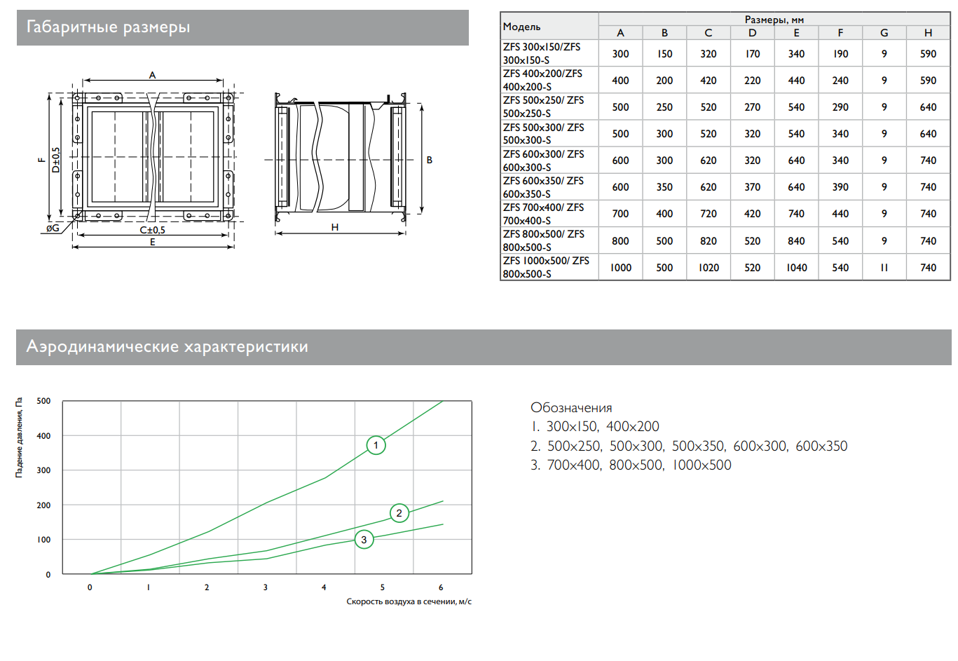Select the table cell with value 370
Viewport: 958px width, 661px height.
[753, 187]
